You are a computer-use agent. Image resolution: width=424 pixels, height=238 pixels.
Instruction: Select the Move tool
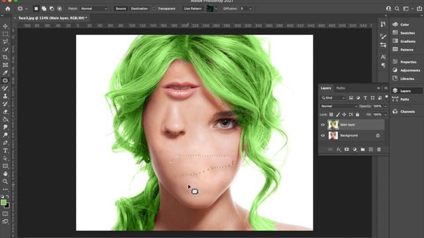point(5,26)
